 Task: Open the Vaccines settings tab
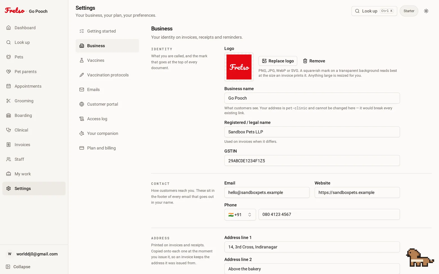point(107,60)
